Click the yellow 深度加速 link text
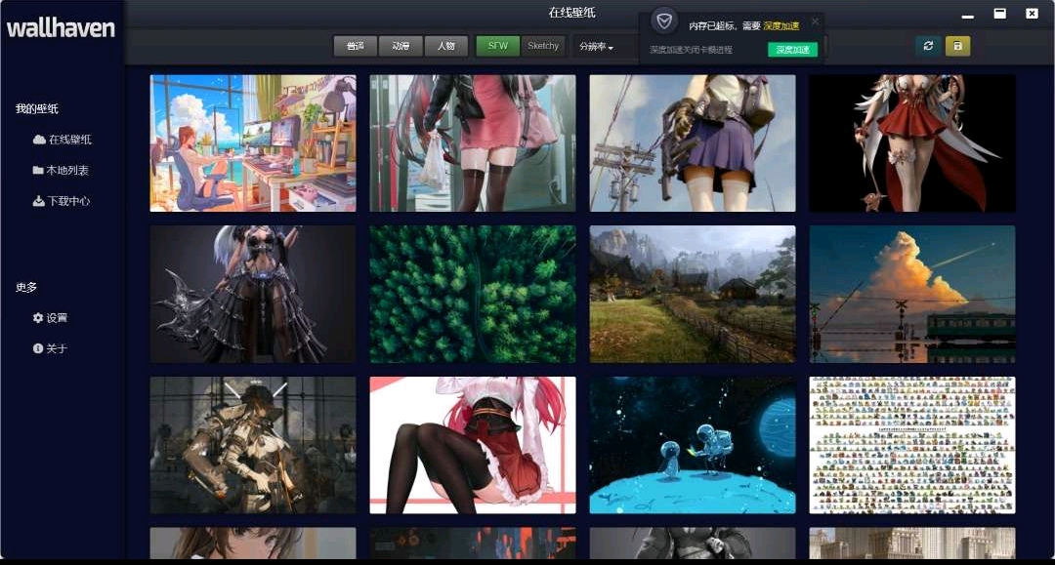 point(781,25)
